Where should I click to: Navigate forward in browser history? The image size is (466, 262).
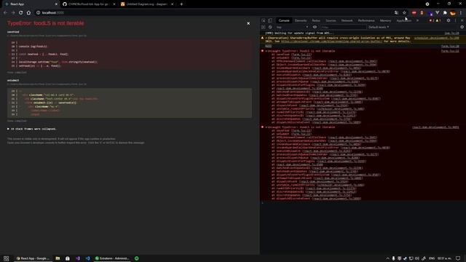(x=13, y=13)
